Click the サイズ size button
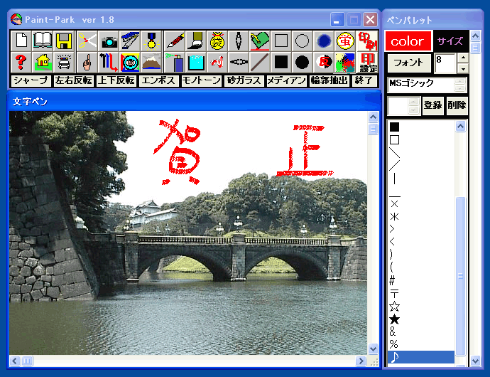 click(x=450, y=41)
